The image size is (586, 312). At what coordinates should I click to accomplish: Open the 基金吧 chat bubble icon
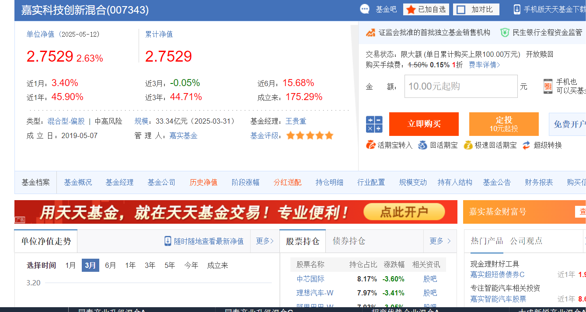[365, 9]
